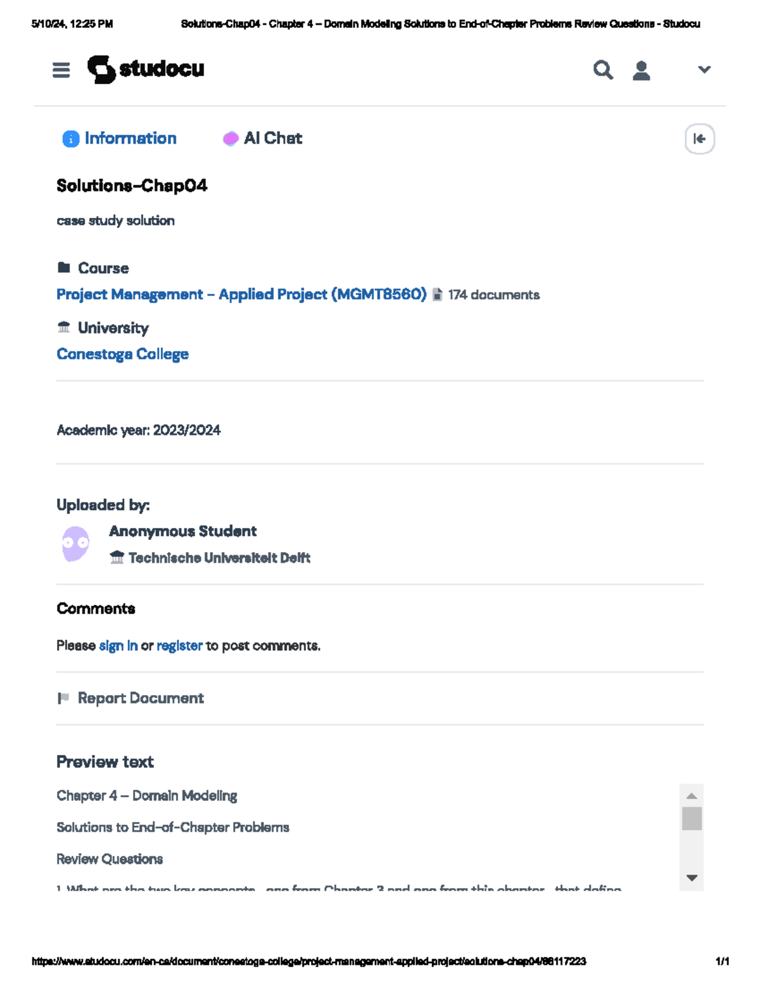This screenshot has width=760, height=983.
Task: Click the AI Chat purple bubble icon
Action: 231,139
